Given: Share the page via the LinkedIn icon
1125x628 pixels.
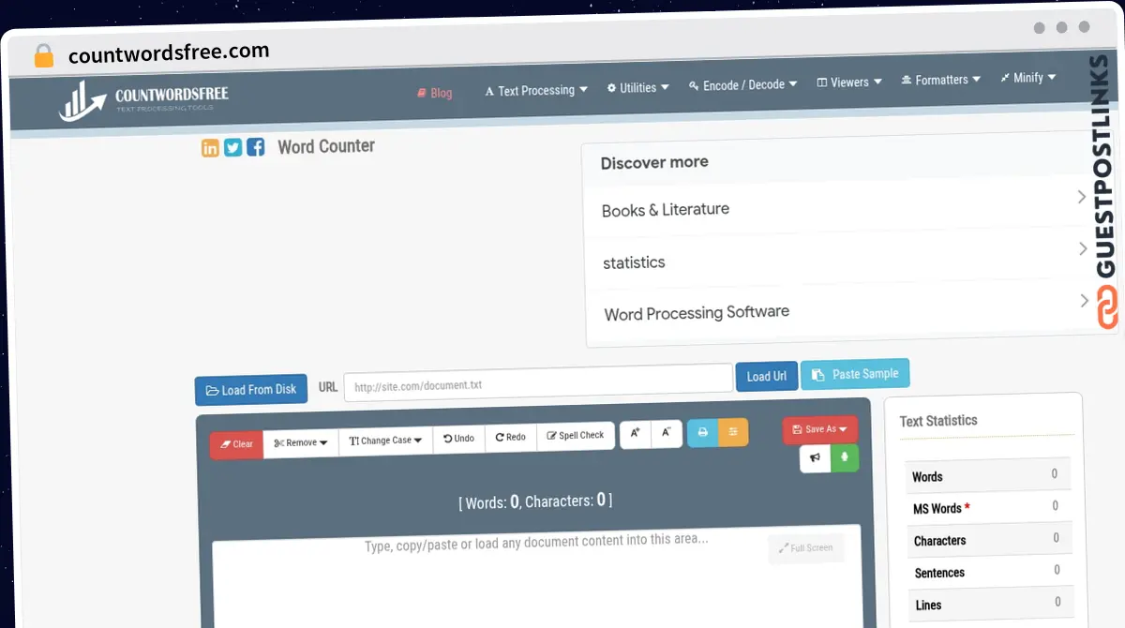Looking at the screenshot, I should point(210,147).
